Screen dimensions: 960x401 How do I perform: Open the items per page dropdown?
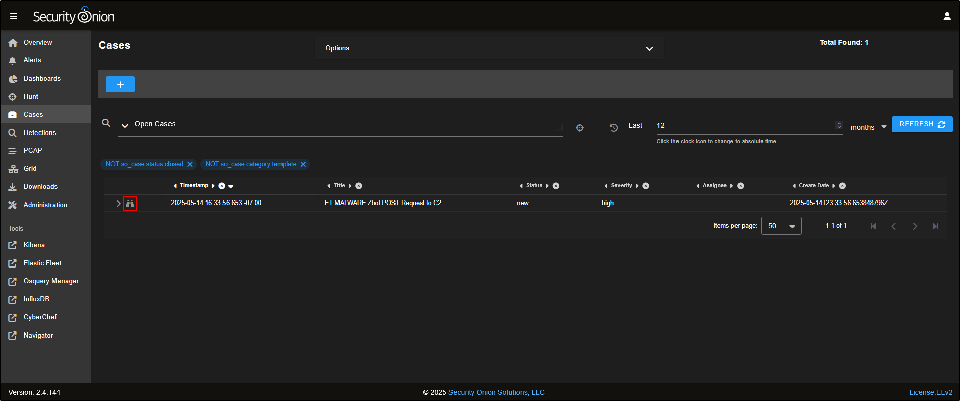tap(781, 226)
